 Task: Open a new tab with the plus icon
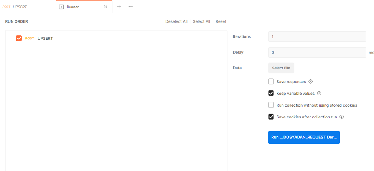click(119, 7)
